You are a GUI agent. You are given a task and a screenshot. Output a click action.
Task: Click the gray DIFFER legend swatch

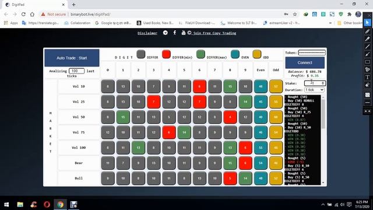141,54
